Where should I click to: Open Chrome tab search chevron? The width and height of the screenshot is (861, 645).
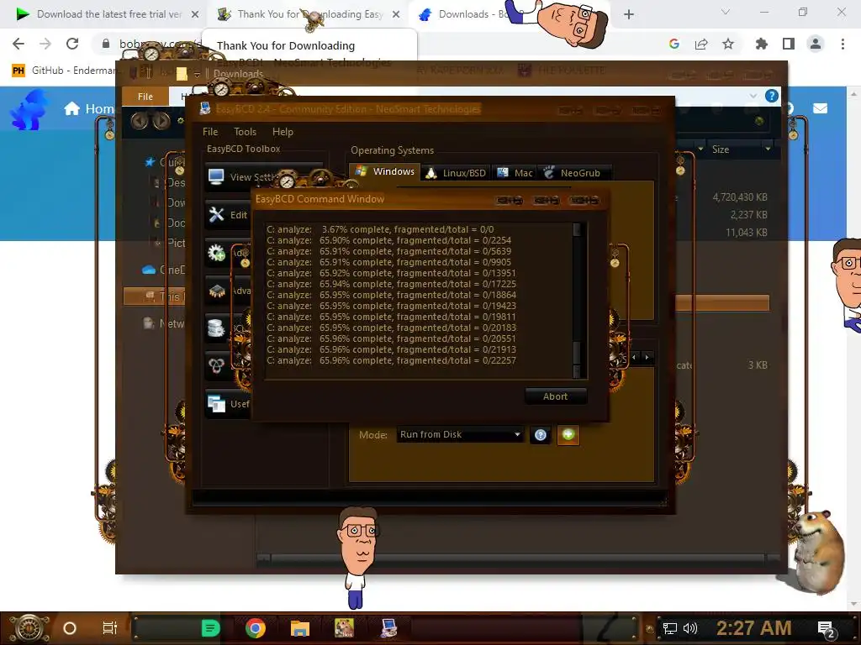[726, 12]
